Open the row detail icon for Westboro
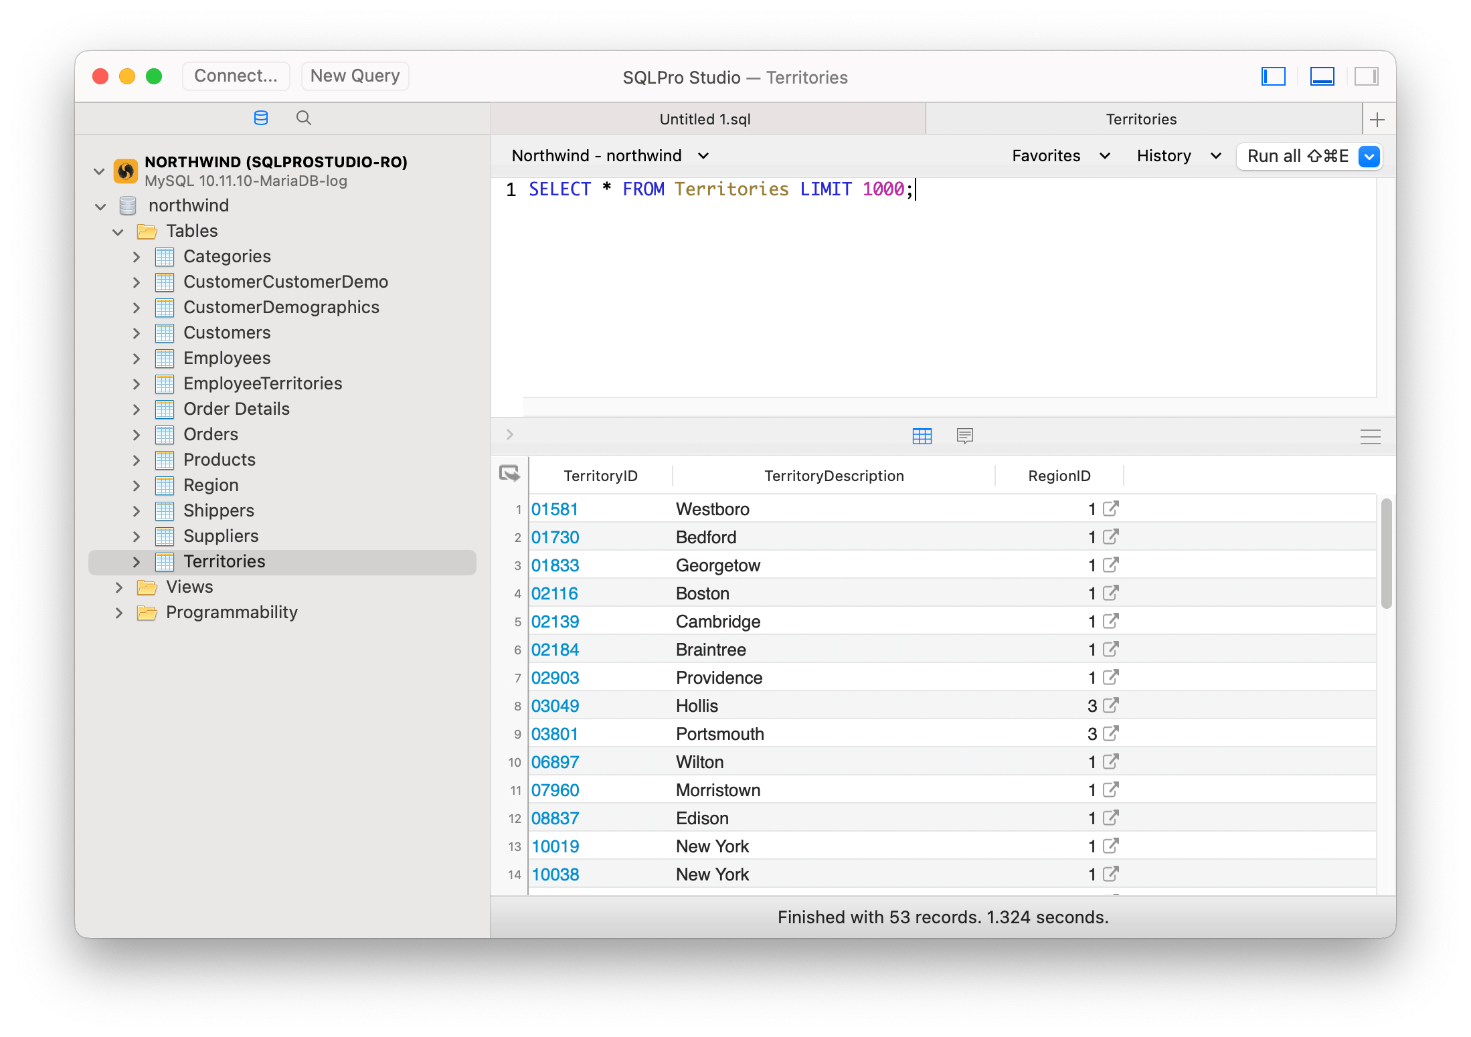Screen dimensions: 1471x1037 (x=1110, y=509)
